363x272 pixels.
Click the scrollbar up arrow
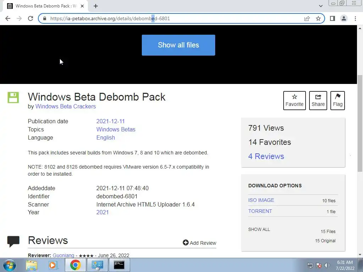(360, 28)
